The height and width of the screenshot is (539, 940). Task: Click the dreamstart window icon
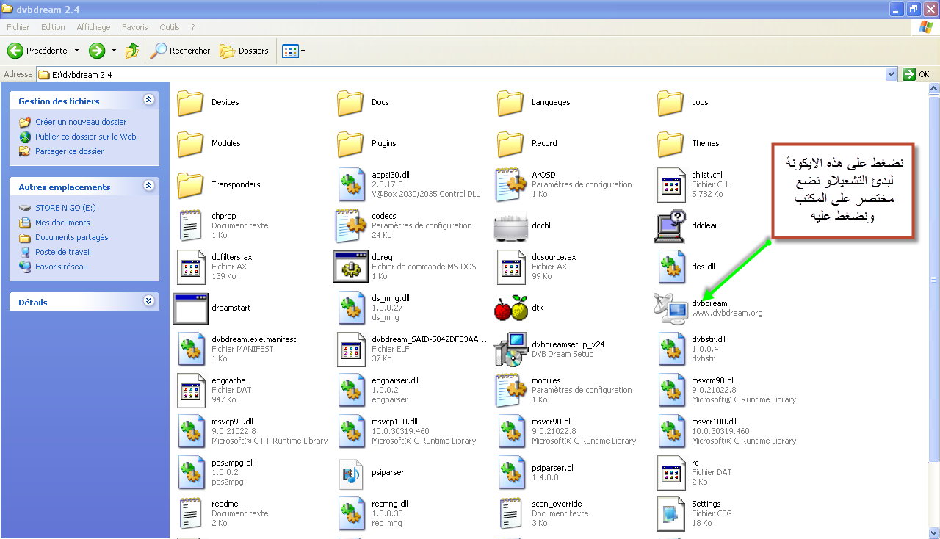(190, 308)
